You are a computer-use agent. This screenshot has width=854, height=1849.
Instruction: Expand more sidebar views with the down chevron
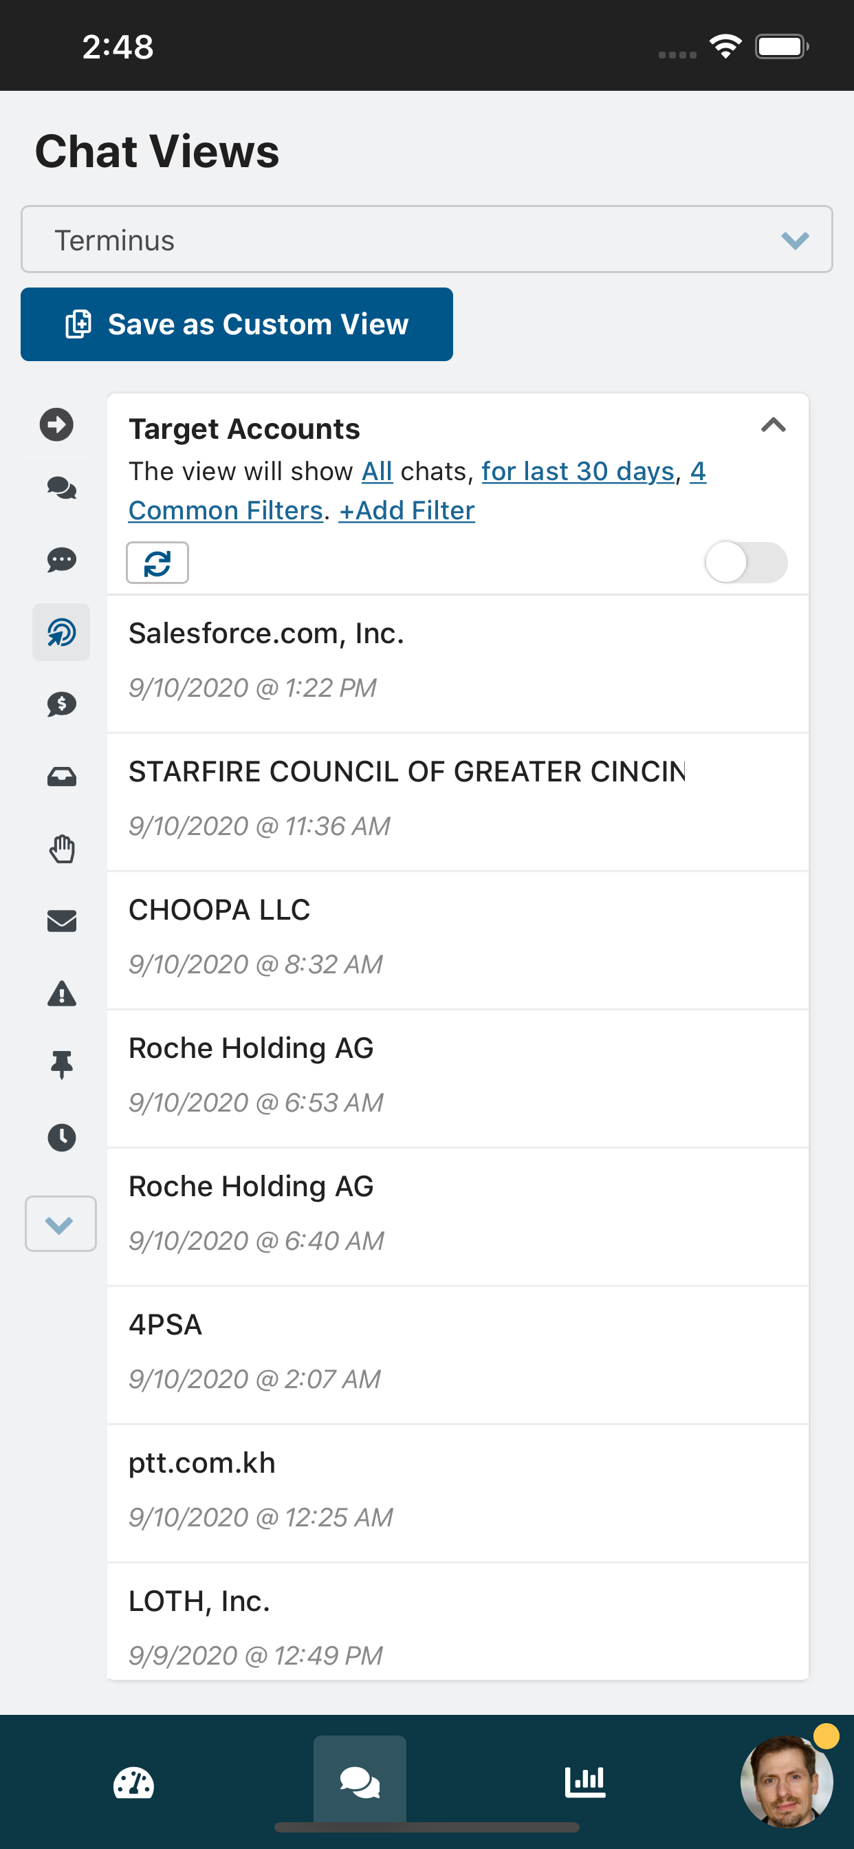click(x=61, y=1224)
